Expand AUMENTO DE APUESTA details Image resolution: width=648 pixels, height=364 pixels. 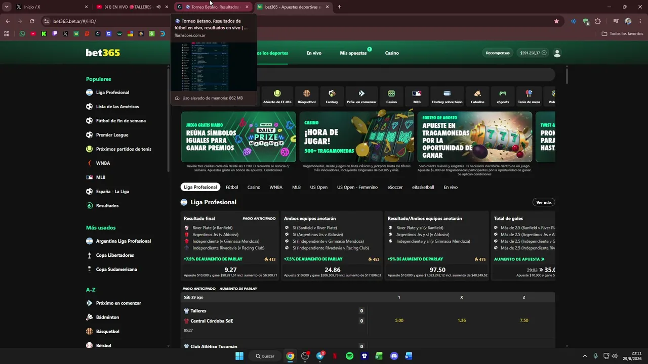519,259
